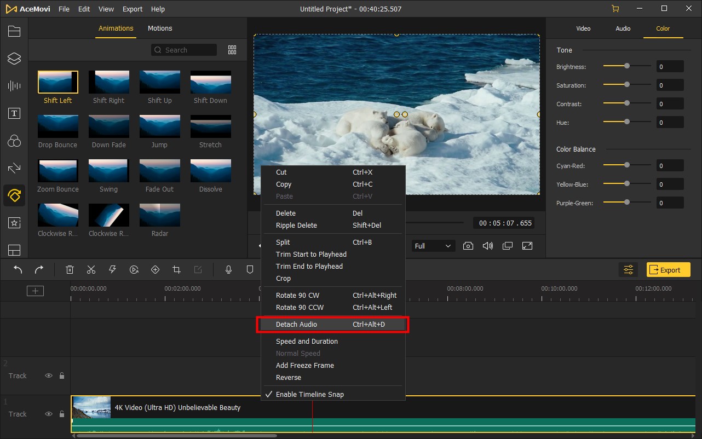The image size is (702, 439).
Task: Click the record voiceover microphone icon
Action: 229,269
